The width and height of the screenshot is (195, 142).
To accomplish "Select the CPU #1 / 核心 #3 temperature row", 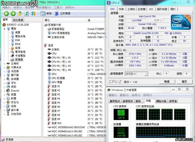I will click(x=61, y=66).
